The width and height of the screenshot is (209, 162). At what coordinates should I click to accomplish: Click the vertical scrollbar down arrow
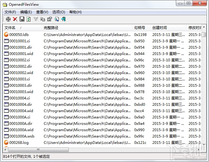(x=204, y=145)
